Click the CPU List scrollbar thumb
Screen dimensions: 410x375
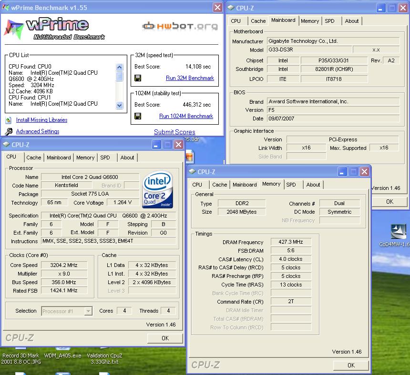pos(119,76)
